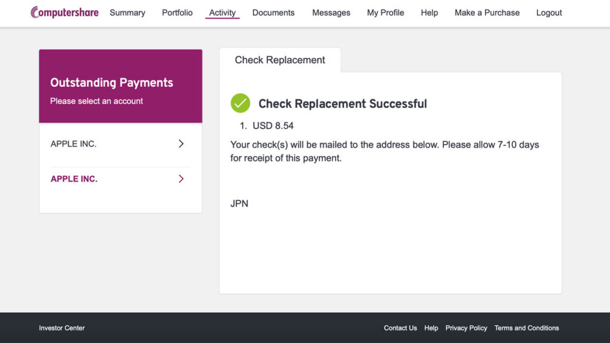Select the bold APPLE INC. account
Screen dimensions: 610x343
point(120,179)
